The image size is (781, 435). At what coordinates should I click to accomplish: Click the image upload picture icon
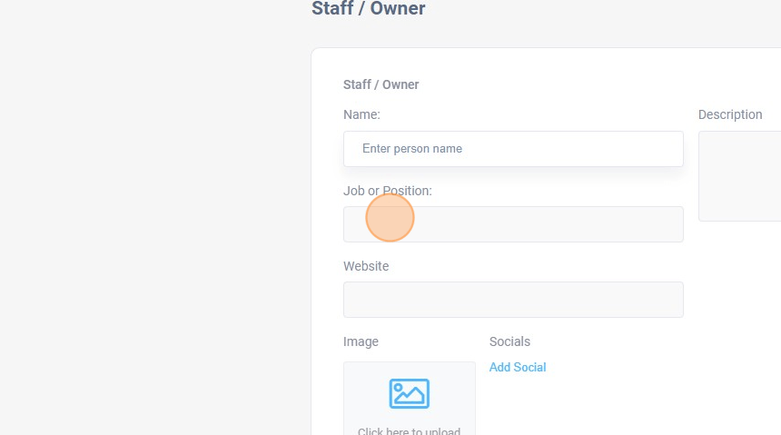[x=409, y=393]
